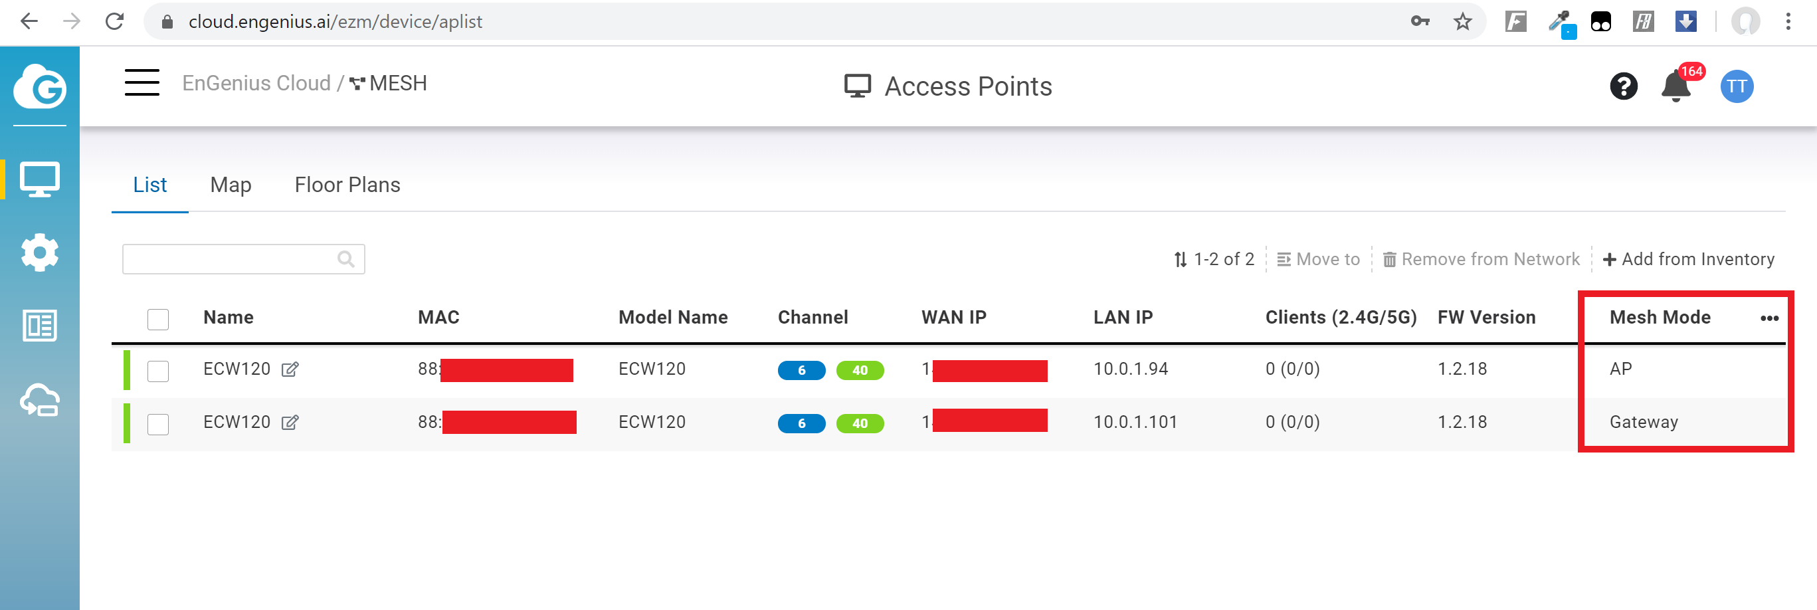
Task: Open the help question mark icon
Action: [1623, 87]
